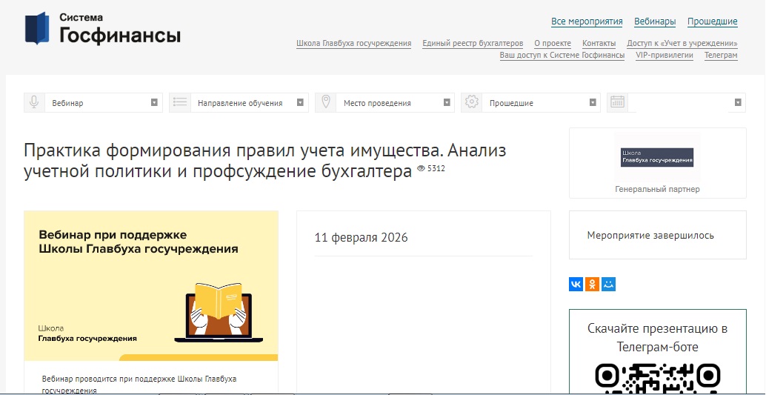766x395 pixels.
Task: Click the list icon in the learning direction filter
Action: point(180,103)
